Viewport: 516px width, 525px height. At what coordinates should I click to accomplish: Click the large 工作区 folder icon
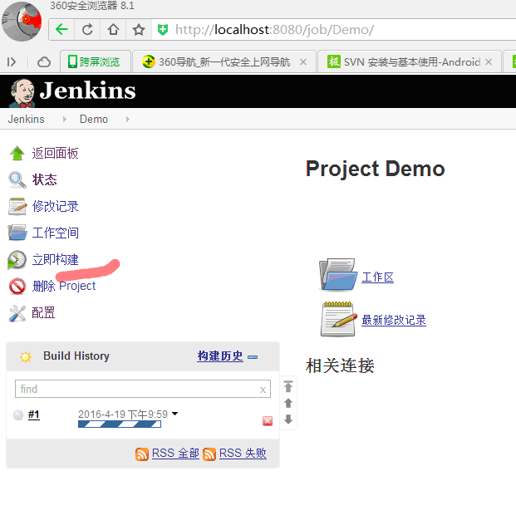pos(337,274)
